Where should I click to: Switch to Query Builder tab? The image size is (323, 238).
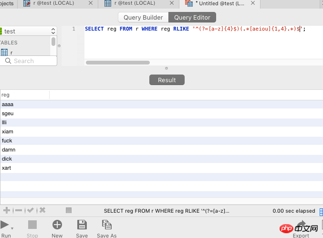[x=143, y=18]
